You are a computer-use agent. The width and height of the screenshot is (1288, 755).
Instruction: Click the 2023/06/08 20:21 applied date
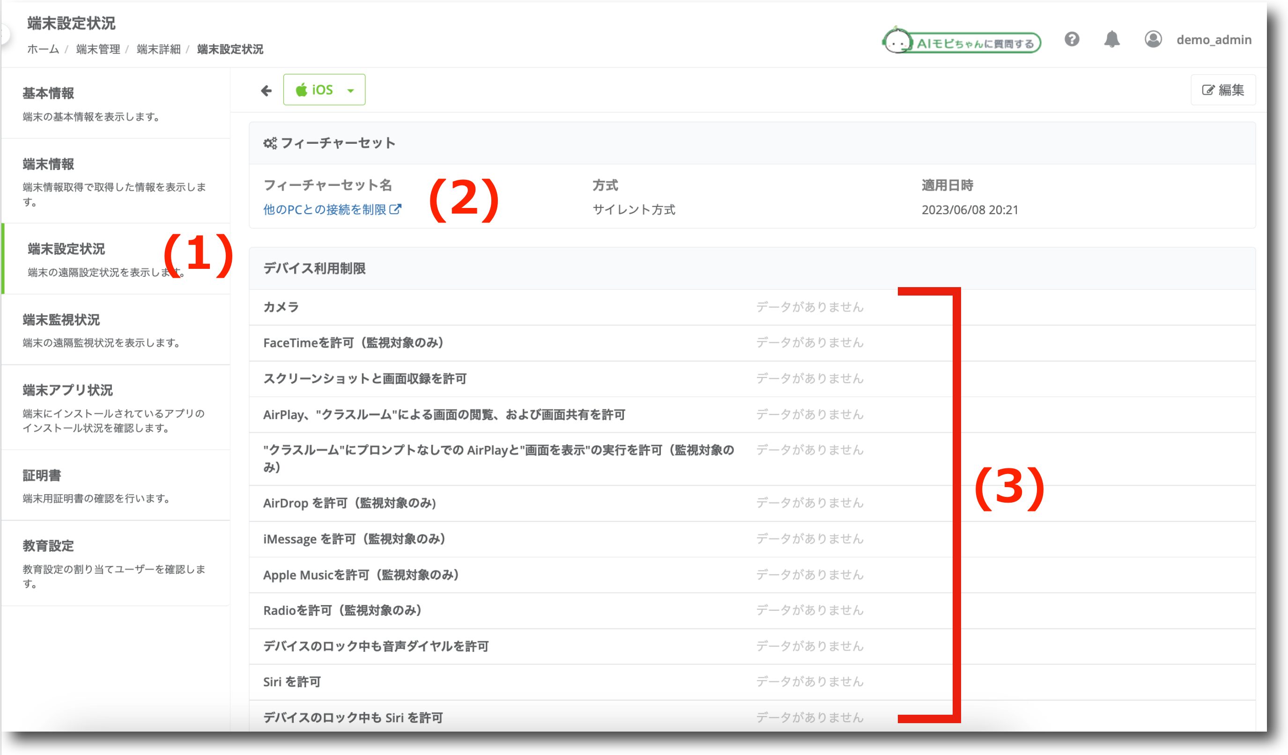pos(970,209)
